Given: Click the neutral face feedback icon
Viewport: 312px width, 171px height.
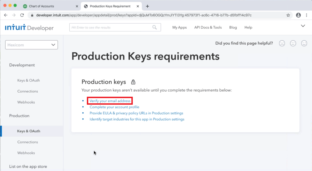Looking at the screenshot, I should [293, 43].
